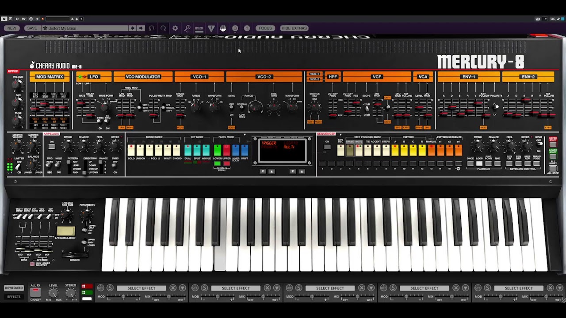Flip the Limiter off/on switch
The width and height of the screenshot is (566, 318).
pos(19,167)
